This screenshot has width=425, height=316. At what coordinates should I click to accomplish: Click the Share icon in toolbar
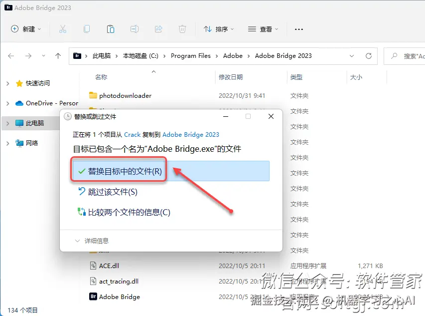[158, 29]
